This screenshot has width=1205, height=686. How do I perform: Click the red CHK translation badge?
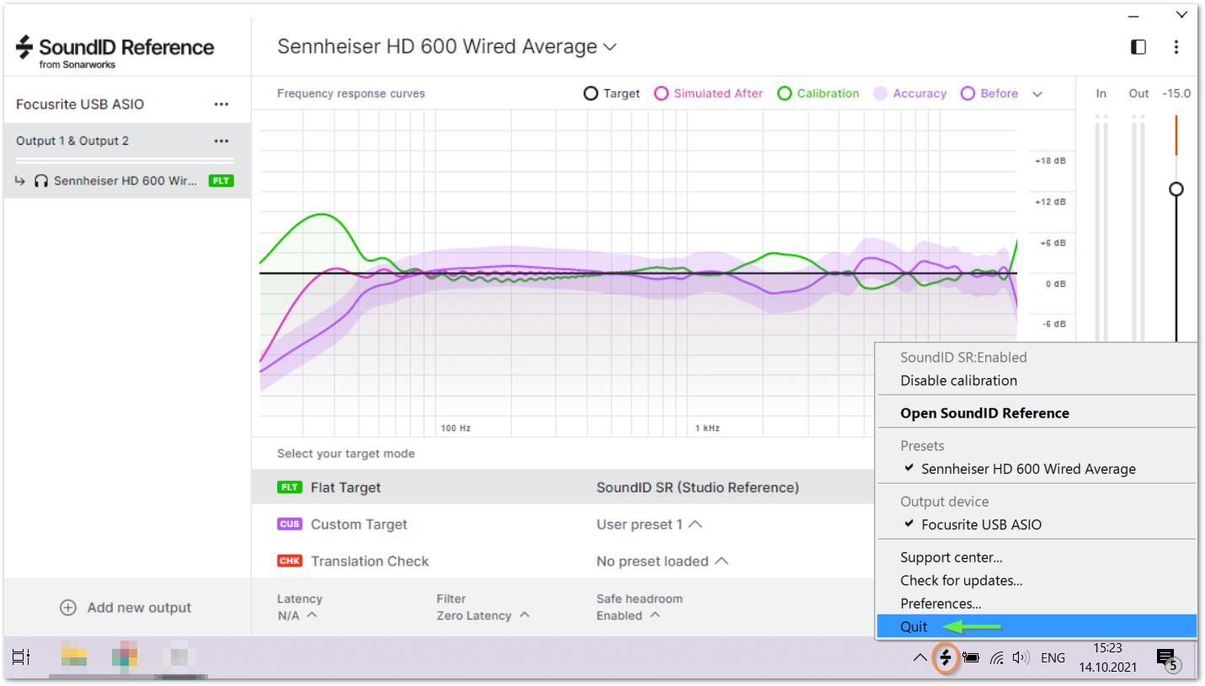(x=290, y=561)
